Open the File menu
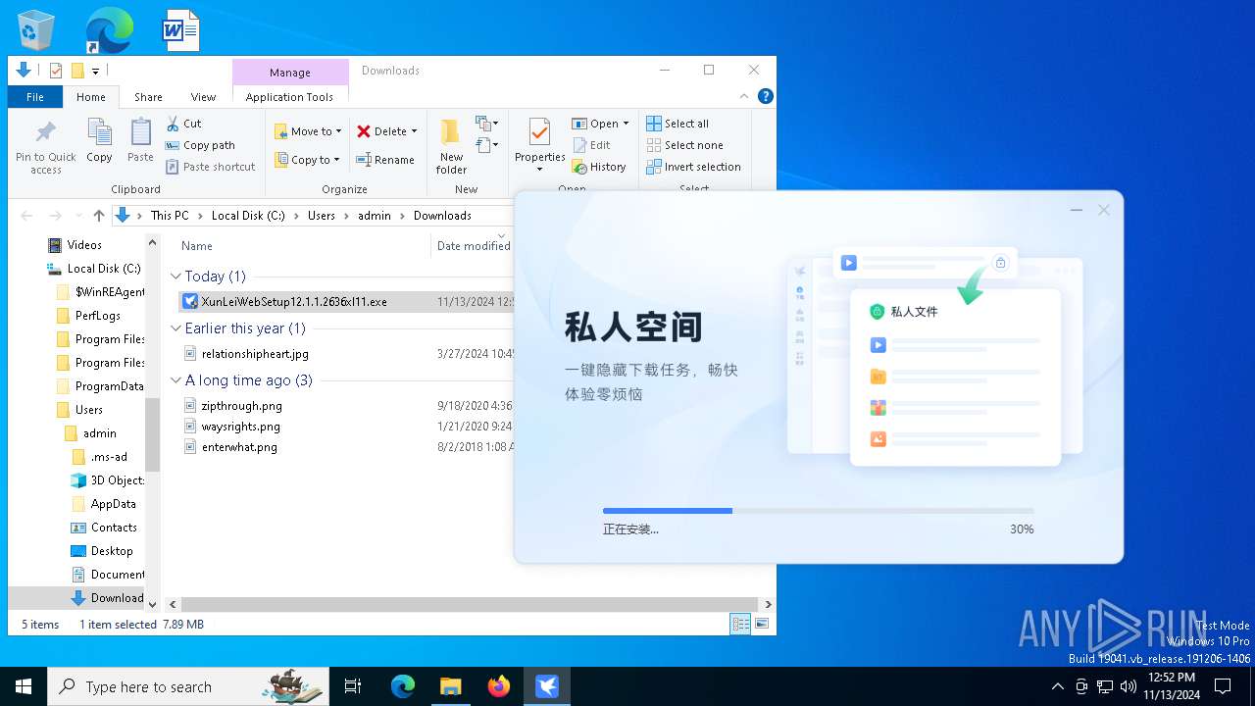 [35, 97]
